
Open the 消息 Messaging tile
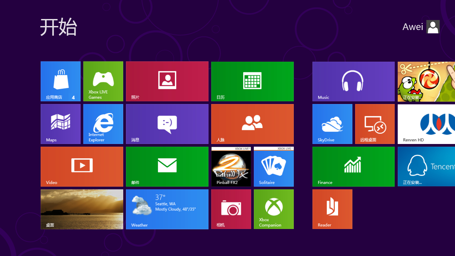167,124
